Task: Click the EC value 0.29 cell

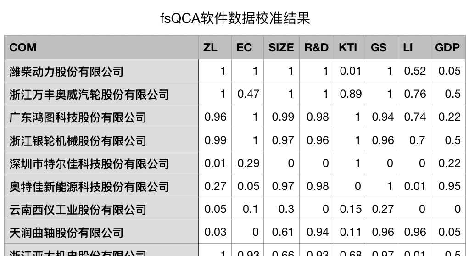Action: 248,163
